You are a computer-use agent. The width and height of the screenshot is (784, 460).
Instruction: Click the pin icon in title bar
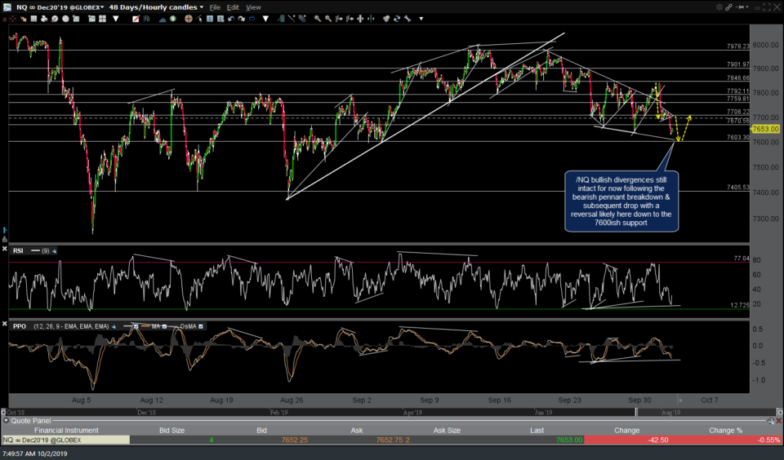point(740,7)
